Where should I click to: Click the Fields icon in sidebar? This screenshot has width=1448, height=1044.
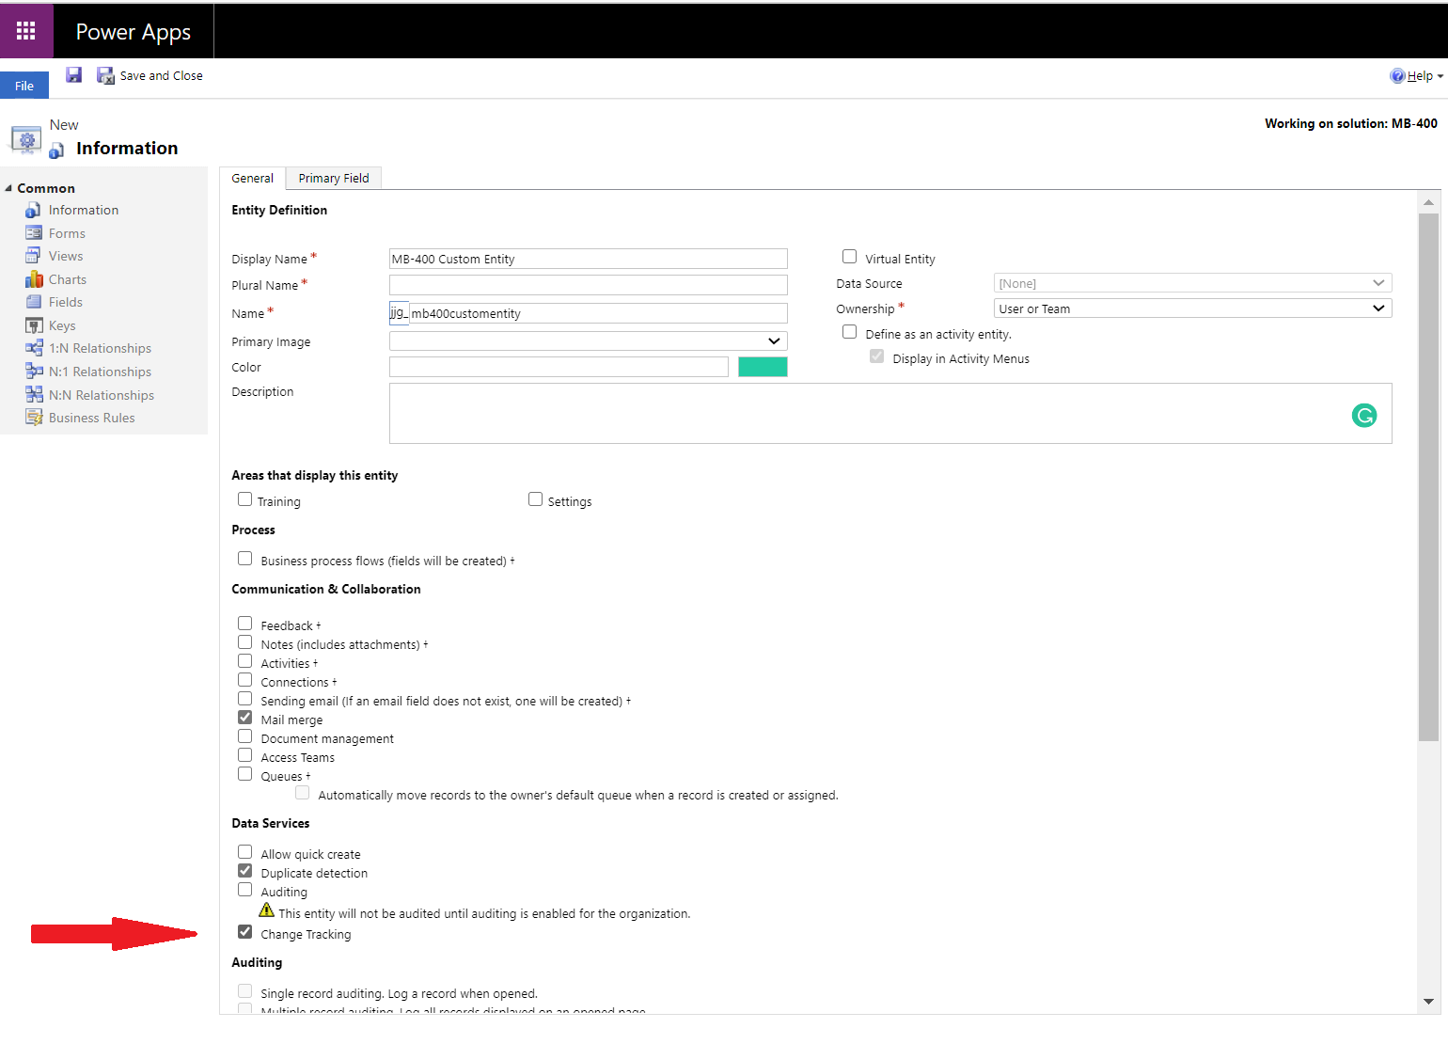(x=33, y=302)
